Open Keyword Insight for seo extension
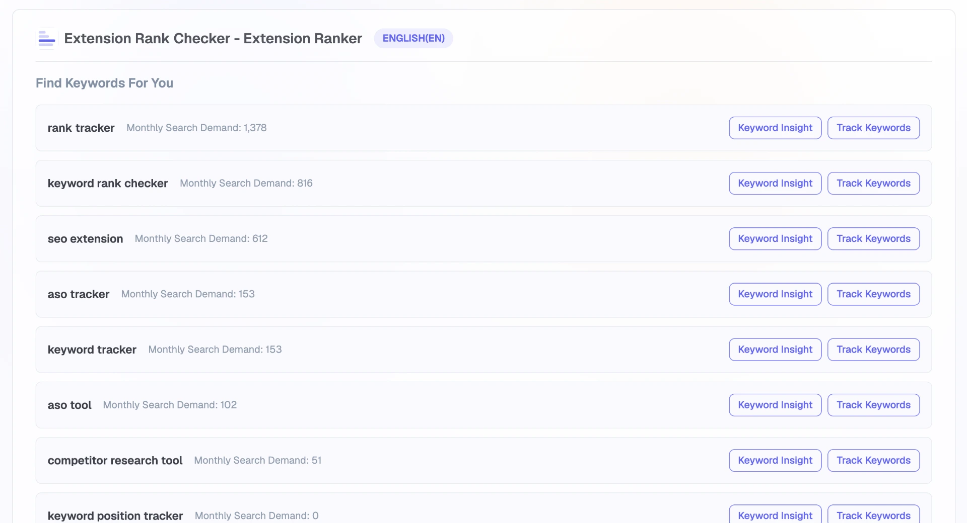This screenshot has height=523, width=967. 775,238
